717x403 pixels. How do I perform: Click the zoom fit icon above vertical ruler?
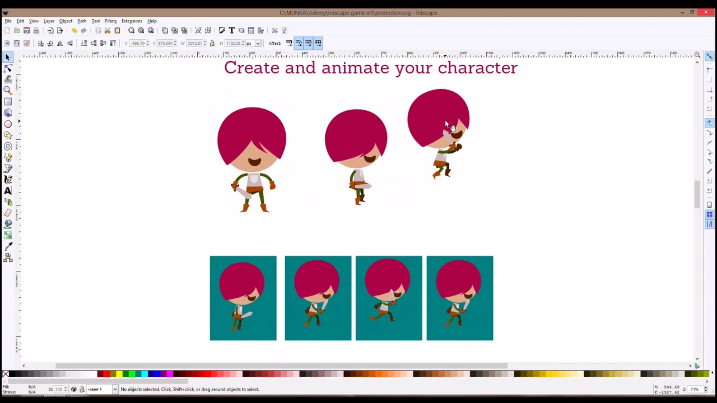pyautogui.click(x=697, y=55)
